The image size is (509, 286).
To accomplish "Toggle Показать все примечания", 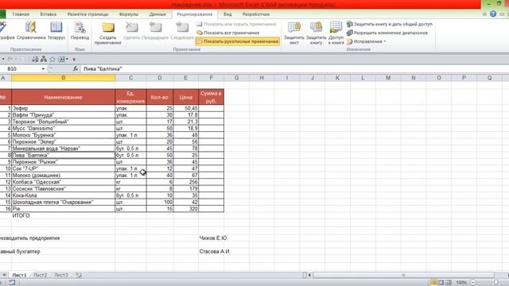I will [x=228, y=33].
